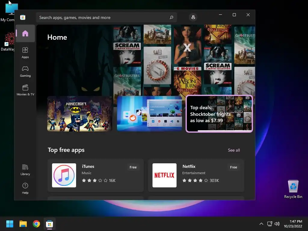Open the Library
The image size is (308, 231).
point(25,170)
